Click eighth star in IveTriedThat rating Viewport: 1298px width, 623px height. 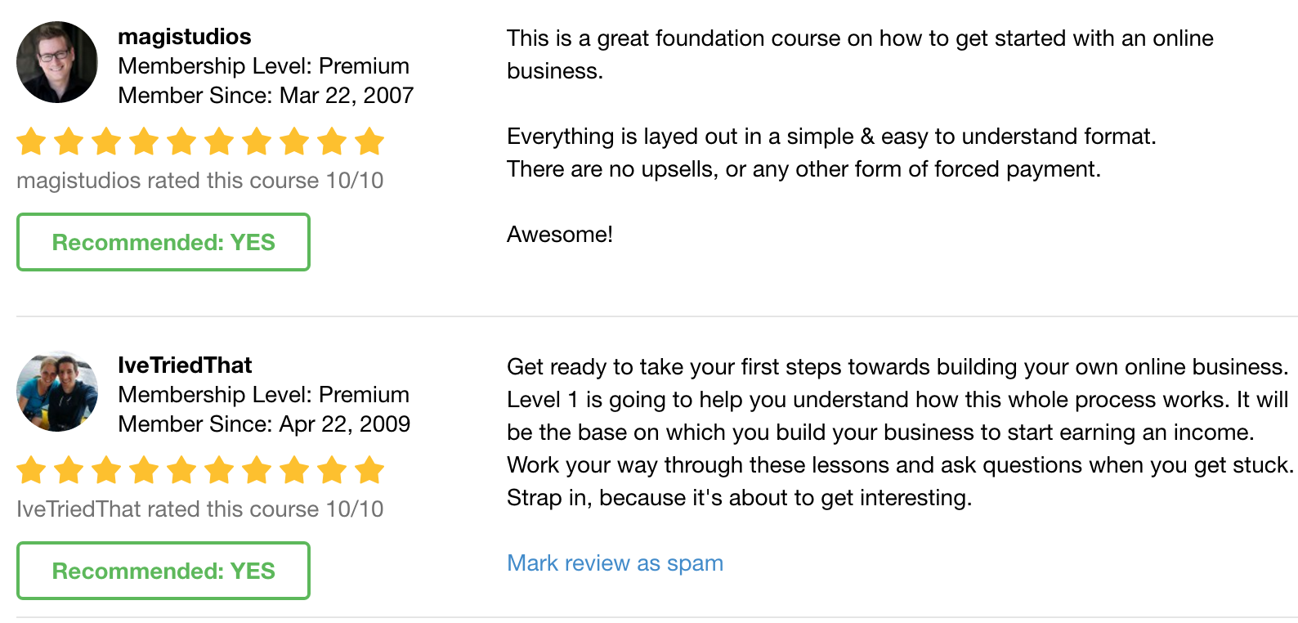point(294,470)
